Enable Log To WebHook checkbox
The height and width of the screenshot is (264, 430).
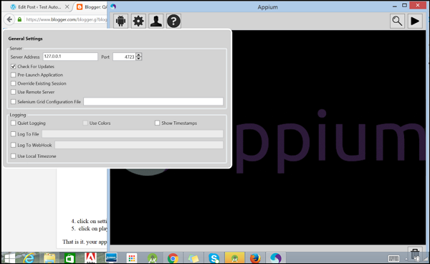pos(13,145)
